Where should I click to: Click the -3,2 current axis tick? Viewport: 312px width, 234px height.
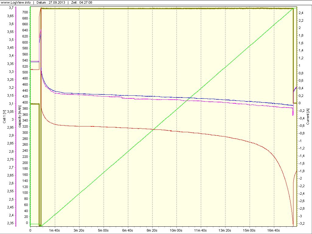tap(301, 224)
